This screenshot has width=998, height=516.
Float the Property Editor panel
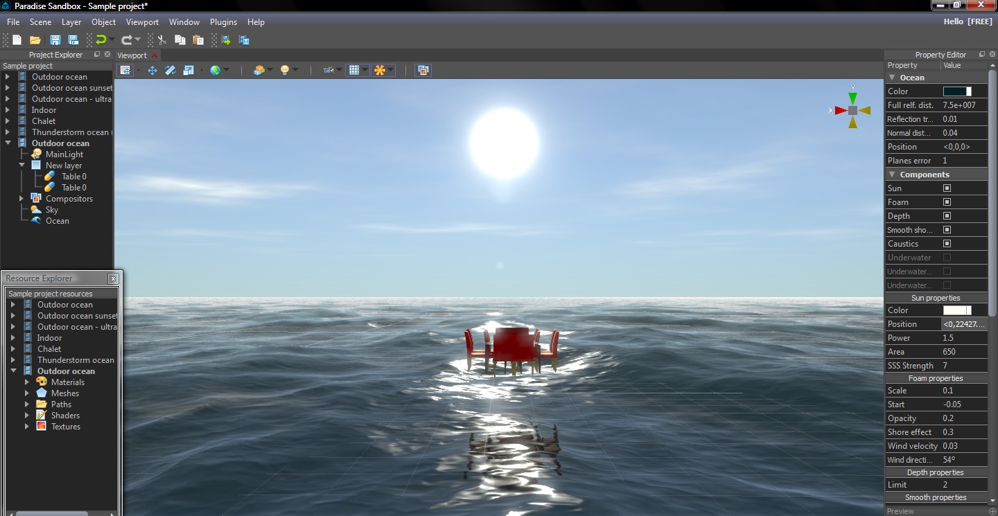982,55
